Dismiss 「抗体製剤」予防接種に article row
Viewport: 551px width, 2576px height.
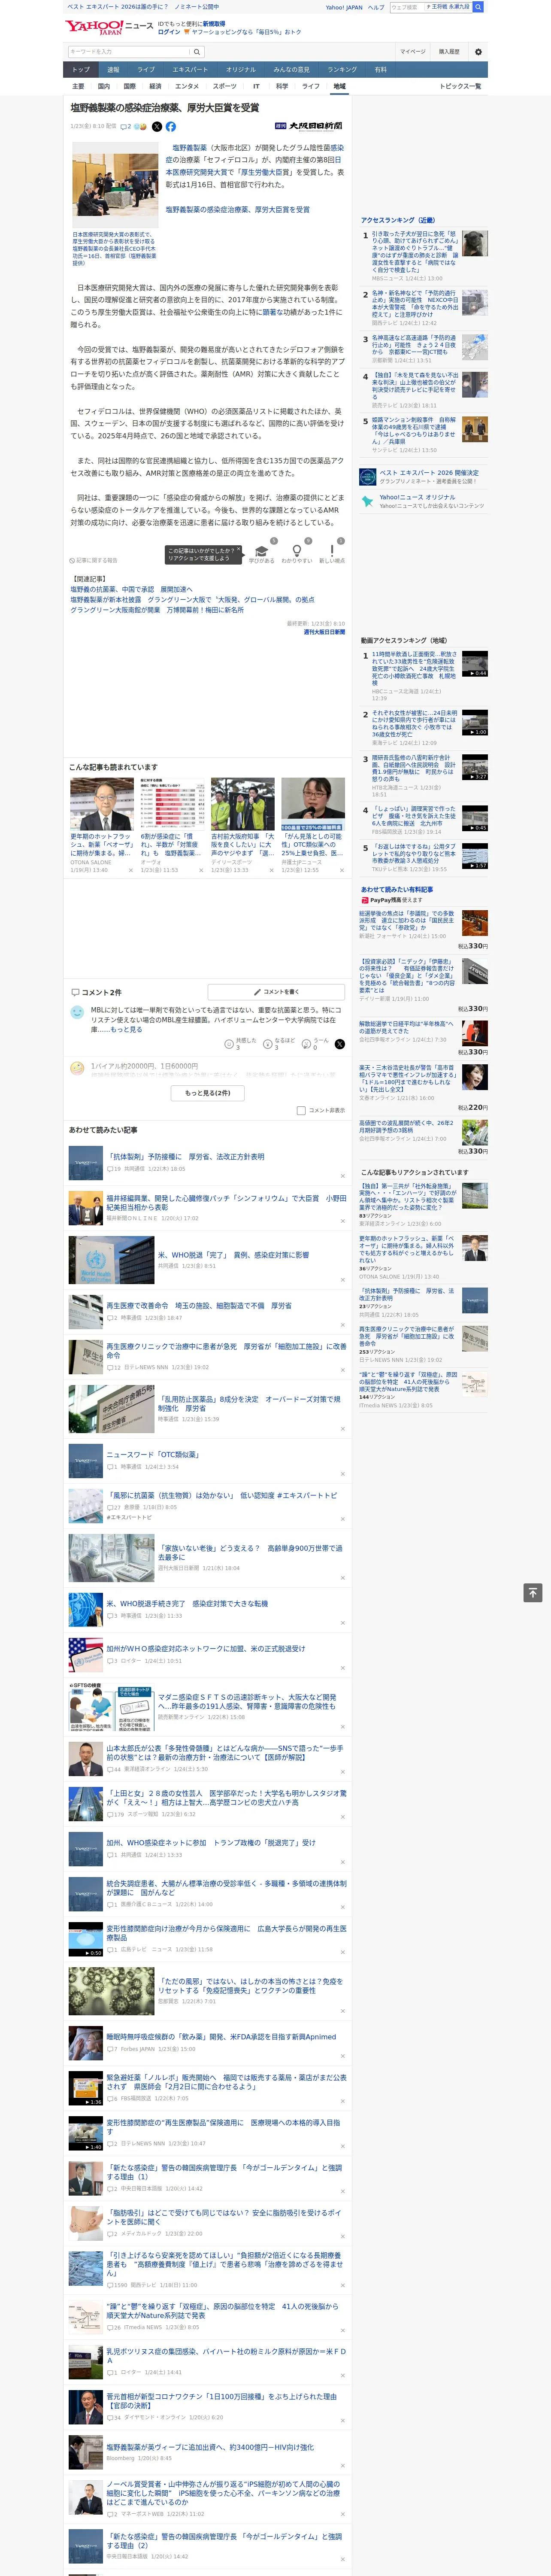tap(342, 1175)
